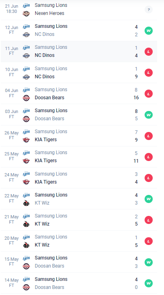Click KIA Tigers logo in 25 May game

(x=26, y=161)
